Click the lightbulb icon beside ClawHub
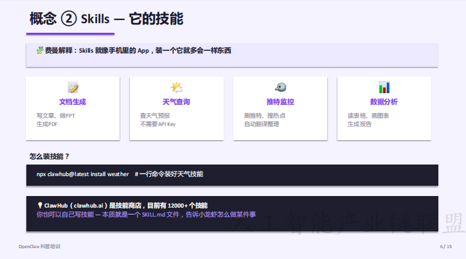The width and height of the screenshot is (466, 259). [40, 205]
